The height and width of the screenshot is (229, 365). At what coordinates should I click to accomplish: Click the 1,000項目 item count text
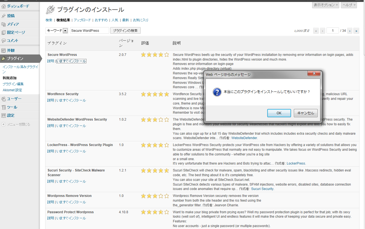click(x=302, y=31)
